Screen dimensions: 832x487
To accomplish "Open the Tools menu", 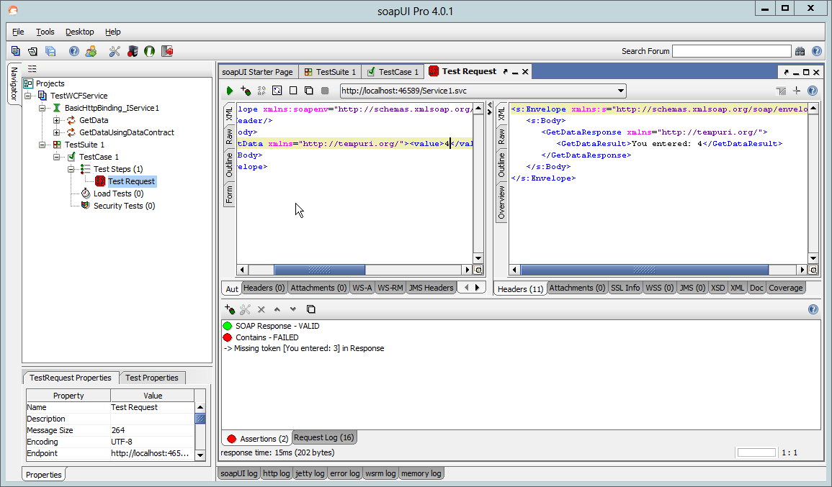I will [45, 32].
